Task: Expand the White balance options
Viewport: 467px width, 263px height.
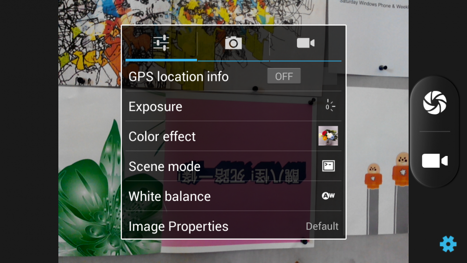Action: pos(233,196)
